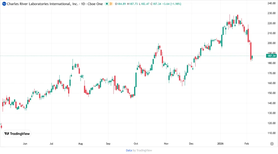The image size is (278, 154).
Task: Click the 120.00 price axis label
Action: tap(272, 123)
